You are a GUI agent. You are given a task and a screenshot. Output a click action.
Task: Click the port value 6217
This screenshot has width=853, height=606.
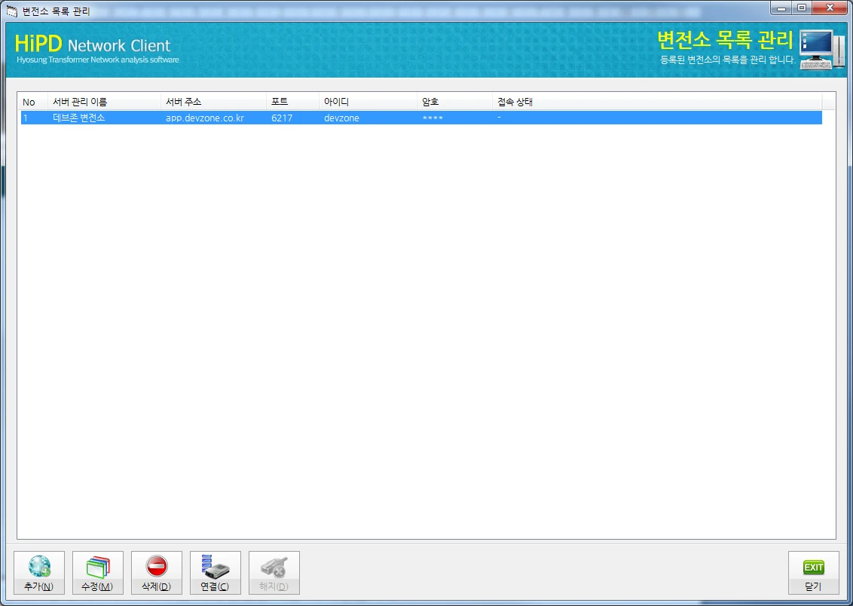click(x=282, y=118)
